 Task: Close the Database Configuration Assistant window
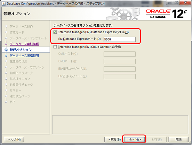[185, 3]
